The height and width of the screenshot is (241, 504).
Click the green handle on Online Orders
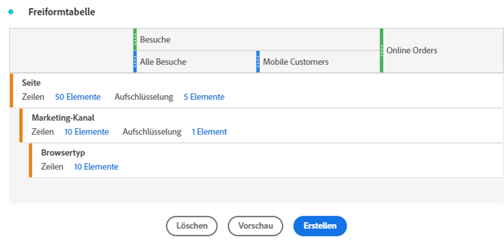tap(382, 50)
